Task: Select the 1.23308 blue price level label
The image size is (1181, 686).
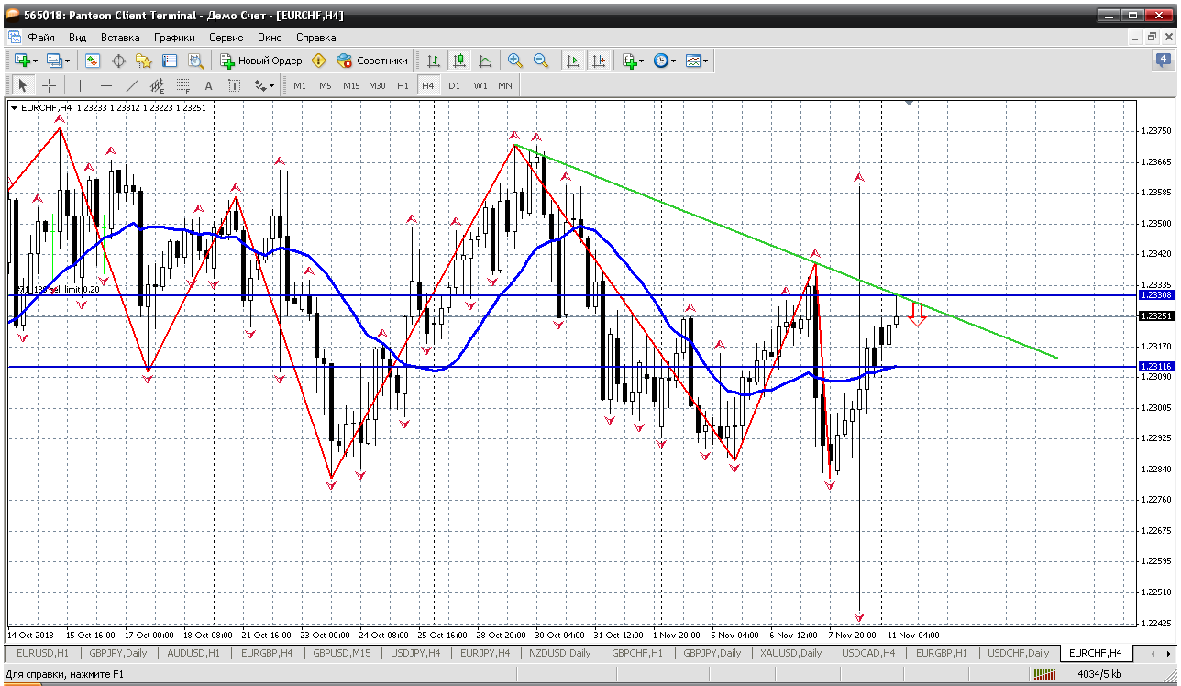Action: [x=1154, y=295]
